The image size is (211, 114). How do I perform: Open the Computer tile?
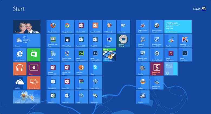[109, 41]
